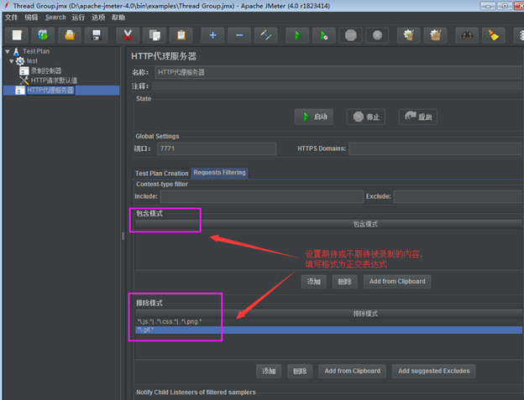Screen dimensions: 524x400
Task: Open the 运行 menu
Action: (78, 18)
